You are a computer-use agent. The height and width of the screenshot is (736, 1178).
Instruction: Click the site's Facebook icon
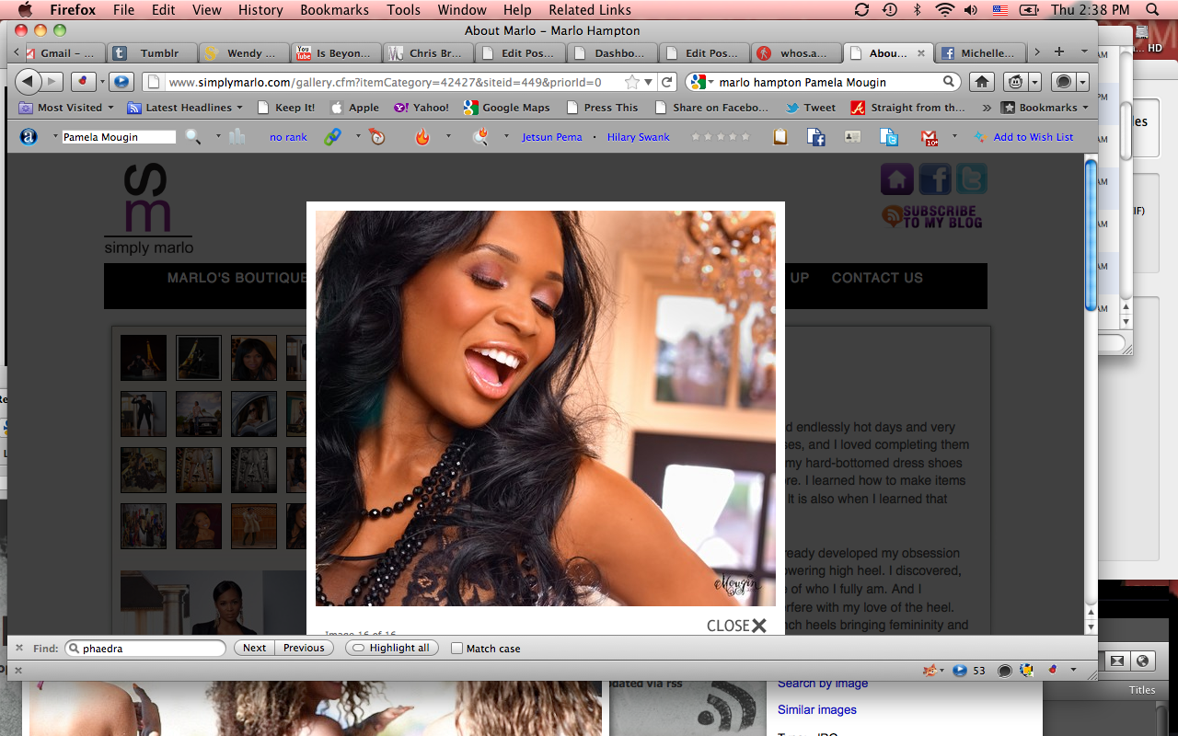(934, 178)
